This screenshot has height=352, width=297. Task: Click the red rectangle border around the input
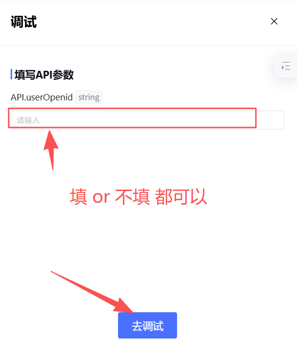132,109
